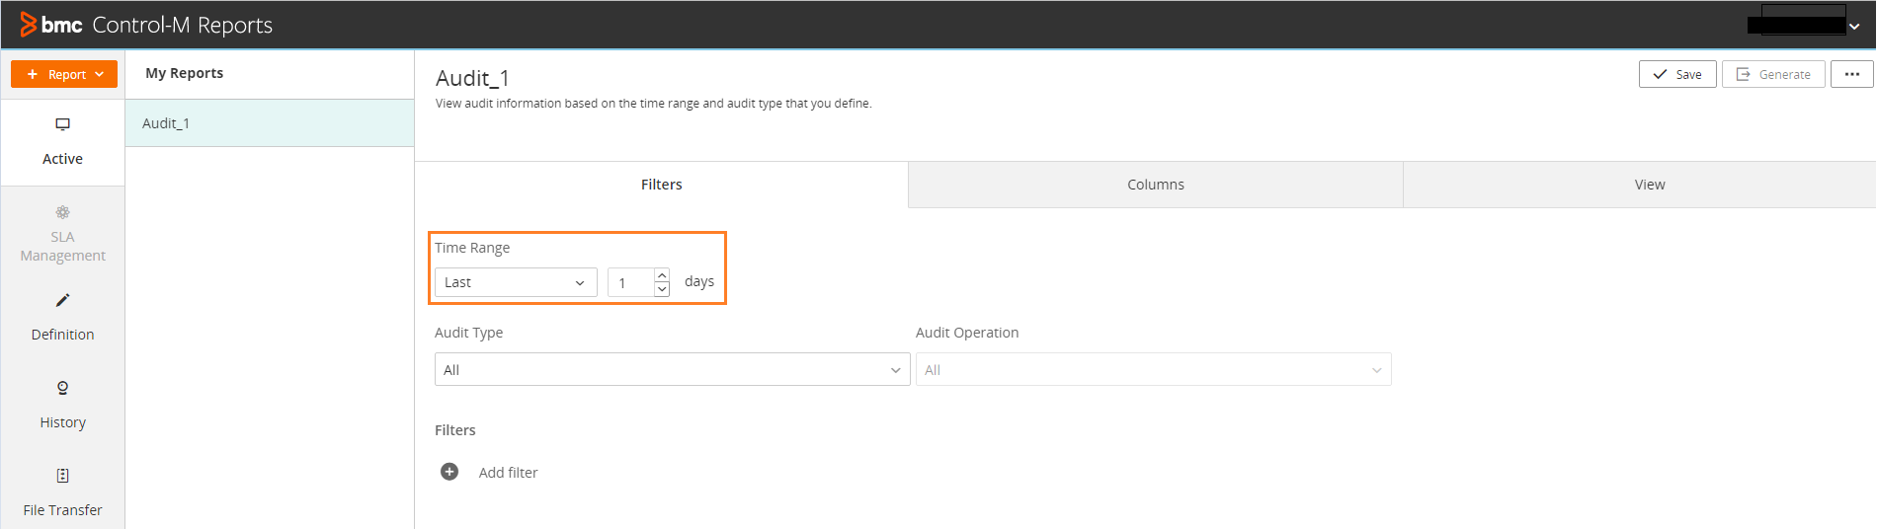Image resolution: width=1877 pixels, height=529 pixels.
Task: Click the BMC logo in header
Action: coord(51,25)
